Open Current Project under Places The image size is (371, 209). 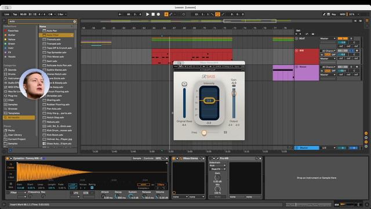click(17, 139)
